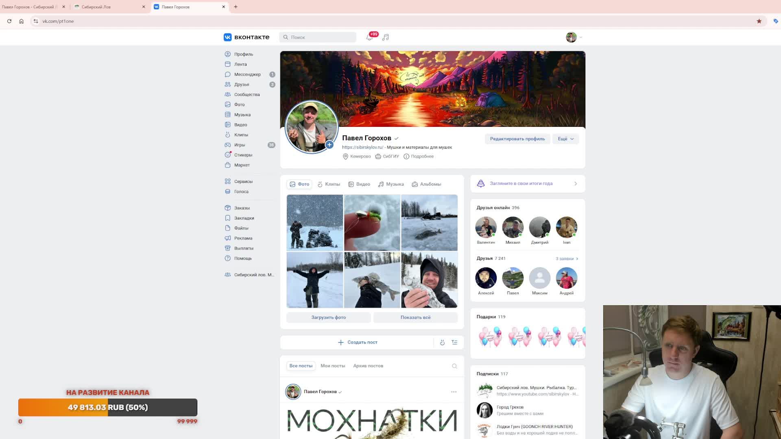Click the clip icon beside Create post

[x=442, y=343]
